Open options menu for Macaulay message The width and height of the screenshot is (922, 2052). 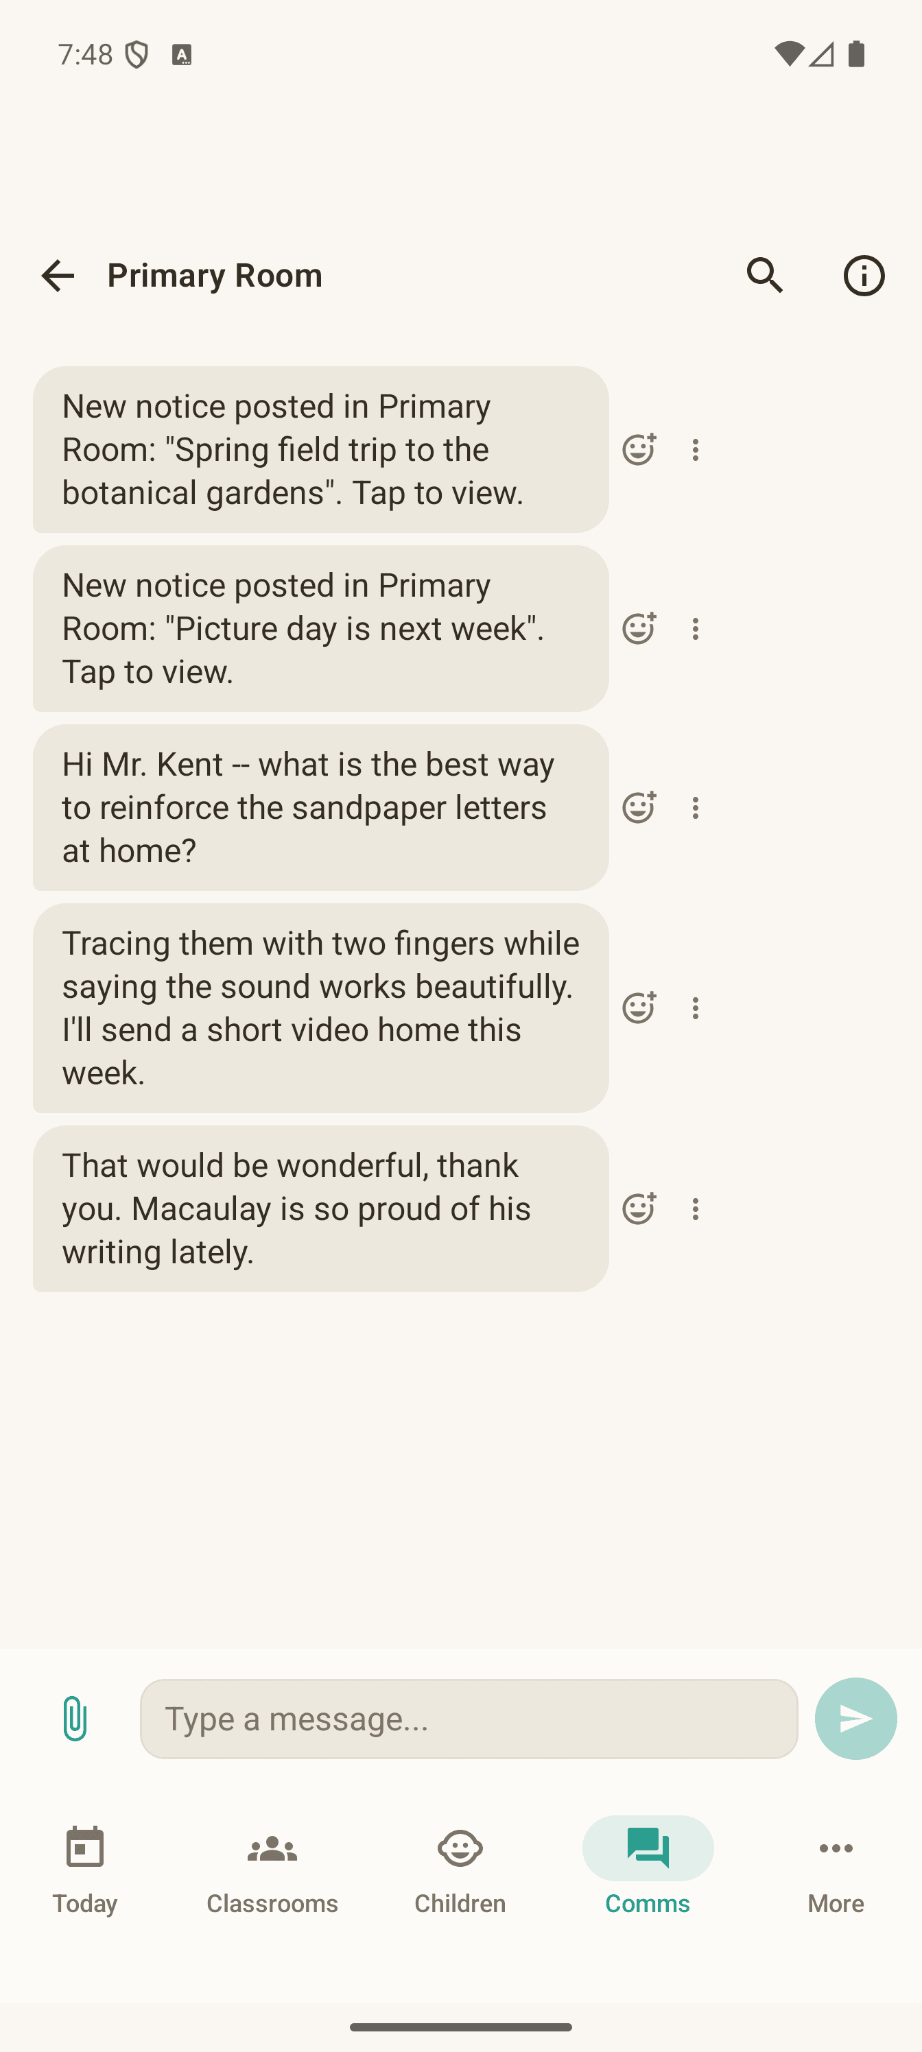[696, 1209]
